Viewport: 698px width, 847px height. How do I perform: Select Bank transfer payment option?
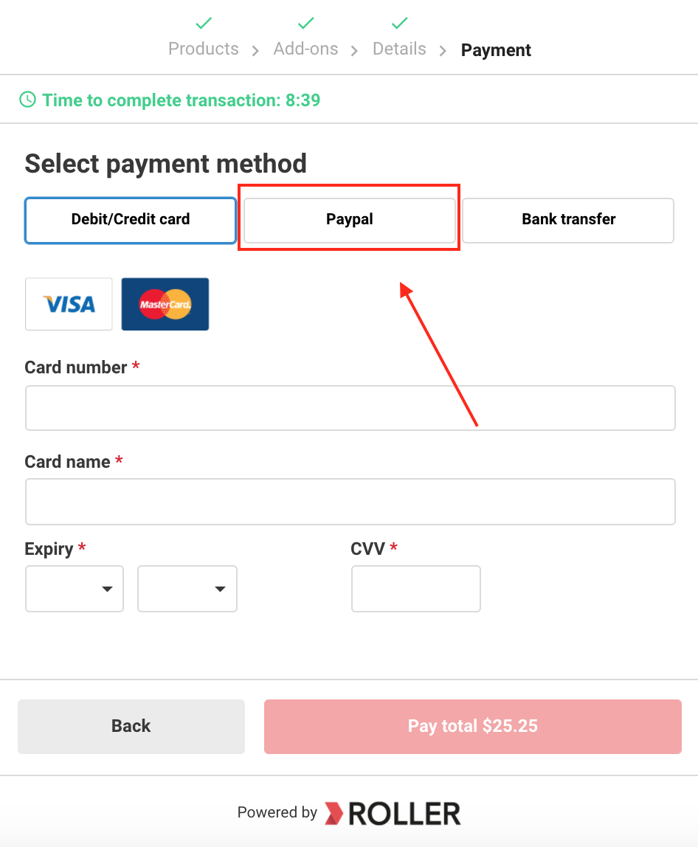[568, 221]
